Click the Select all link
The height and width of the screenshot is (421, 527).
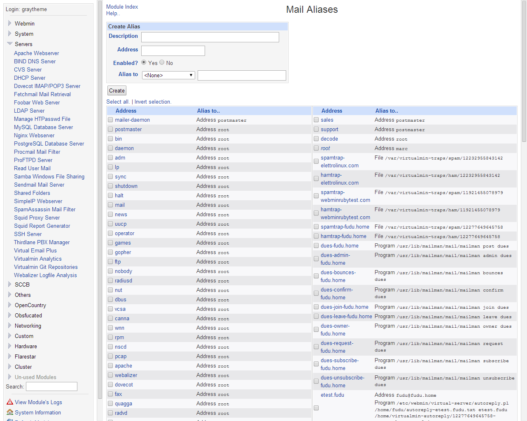click(118, 102)
